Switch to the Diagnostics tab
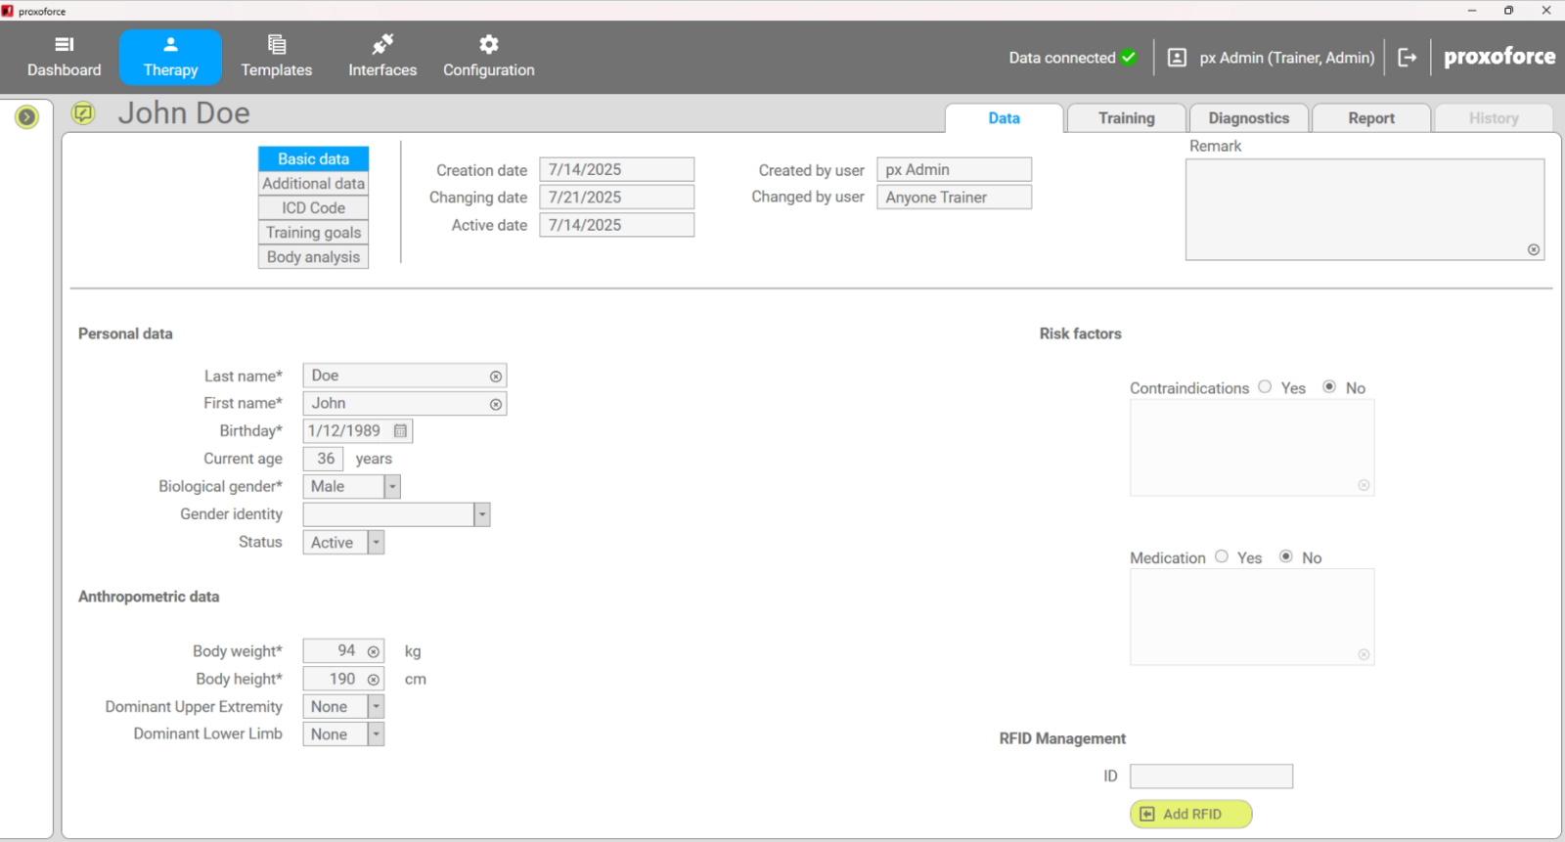 coord(1248,118)
